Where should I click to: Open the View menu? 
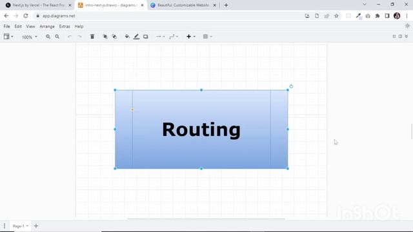30,26
